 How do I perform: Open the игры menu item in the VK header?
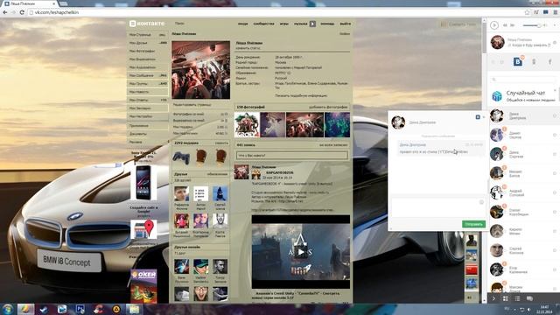(283, 24)
